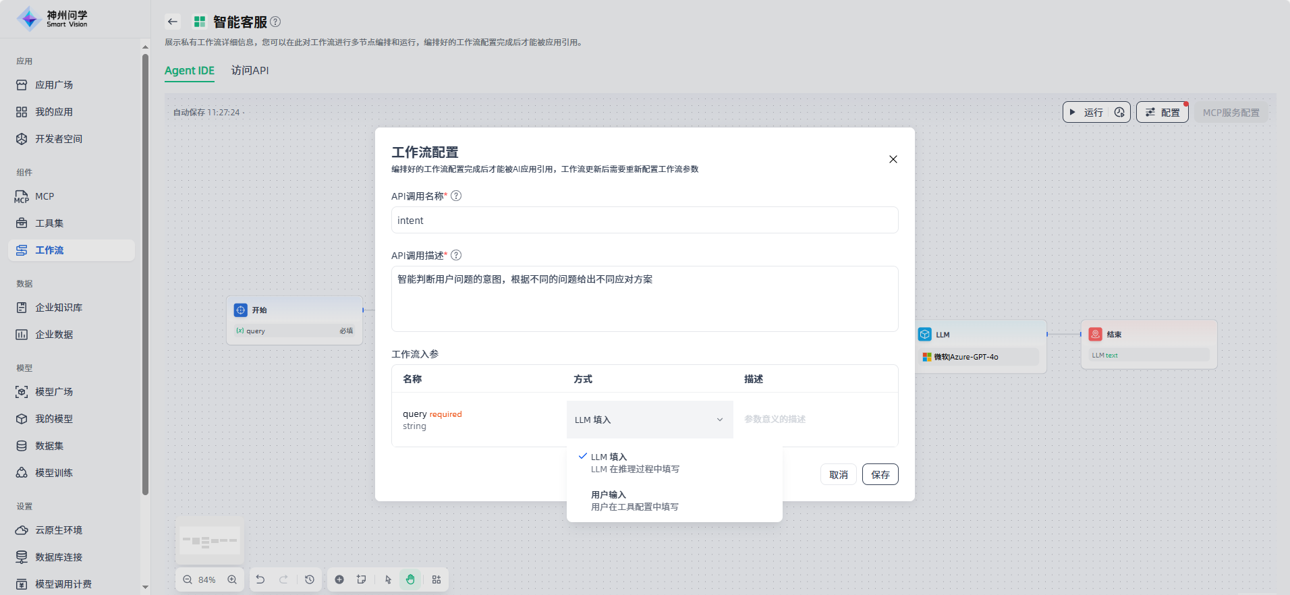Switch to the 访问API tab

250,70
